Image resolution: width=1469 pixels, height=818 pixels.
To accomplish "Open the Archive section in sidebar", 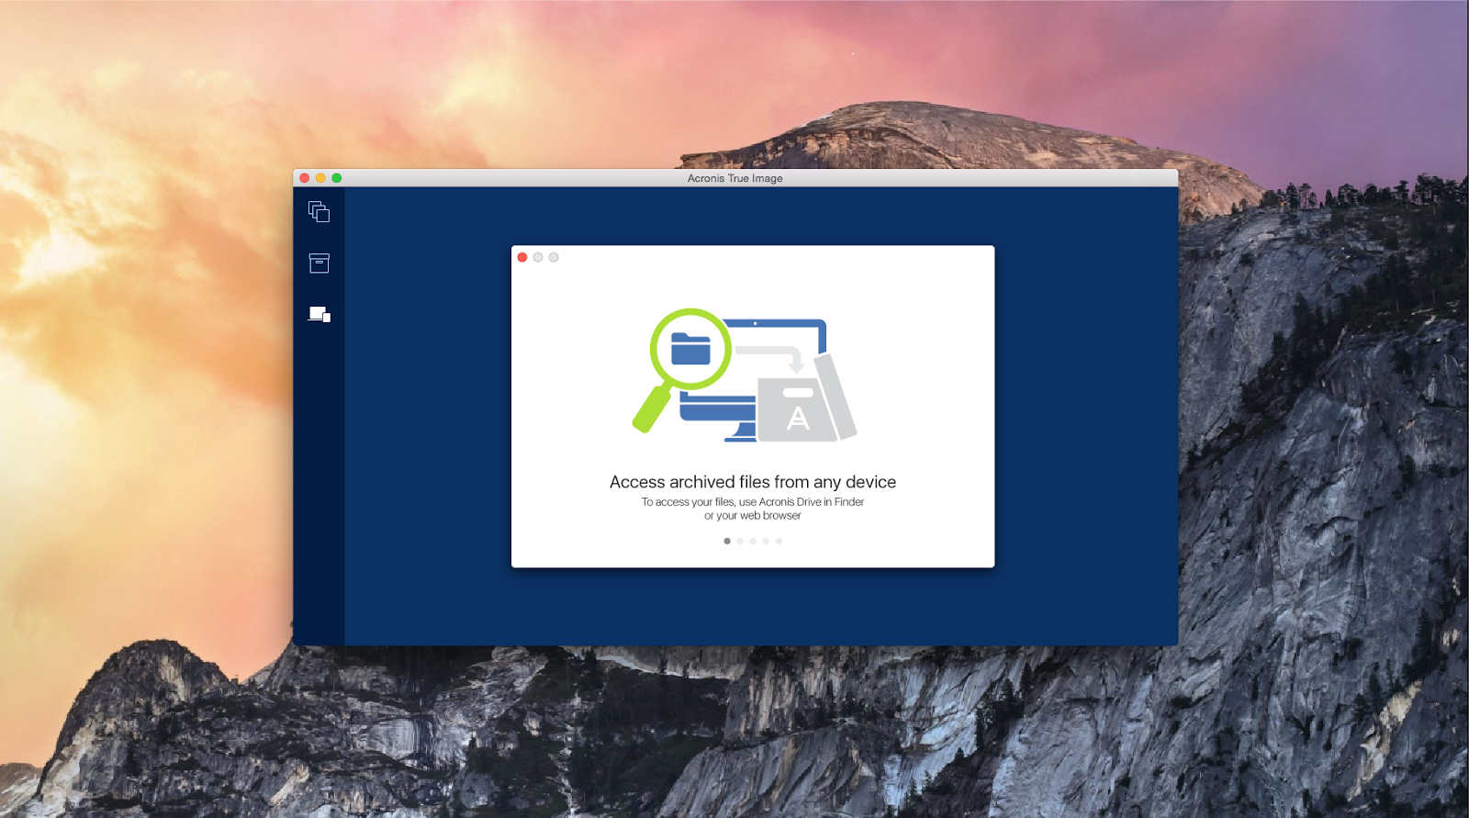I will point(319,263).
